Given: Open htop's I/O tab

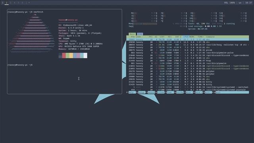Looking at the screenshot, I should point(140,34).
